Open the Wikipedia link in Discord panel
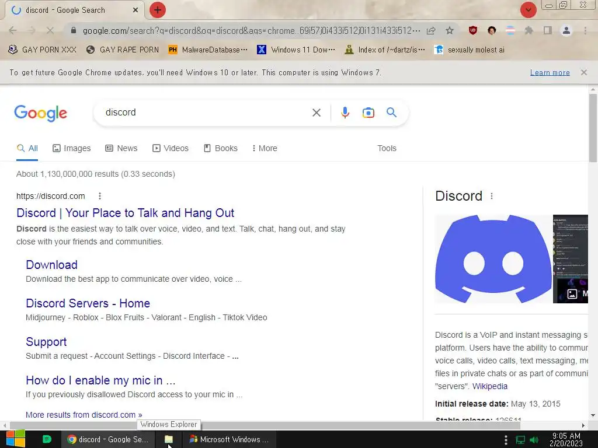The image size is (598, 448). pos(490,386)
